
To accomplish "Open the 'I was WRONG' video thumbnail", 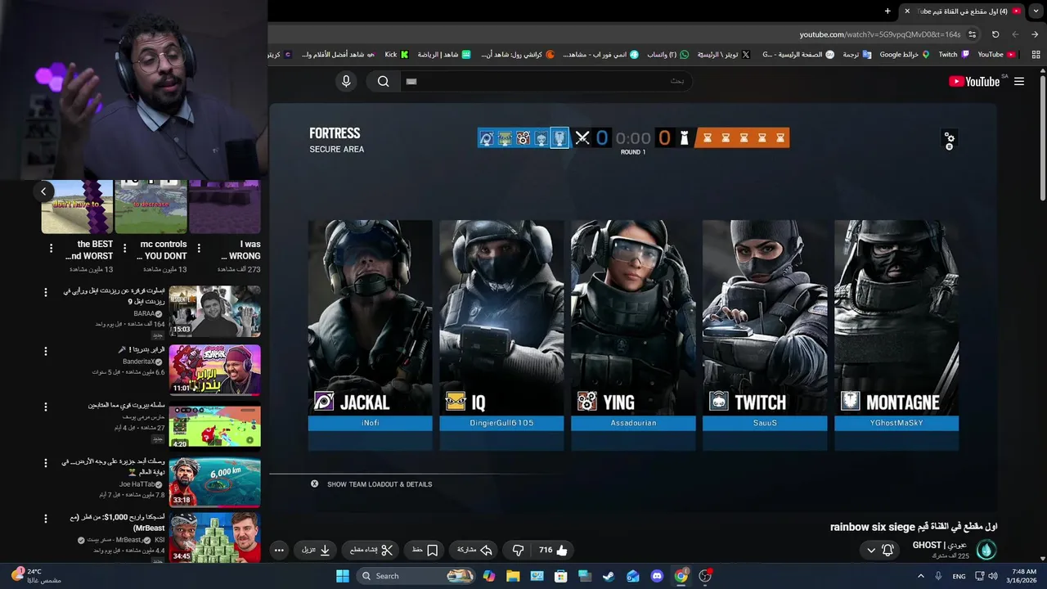I will (x=225, y=207).
